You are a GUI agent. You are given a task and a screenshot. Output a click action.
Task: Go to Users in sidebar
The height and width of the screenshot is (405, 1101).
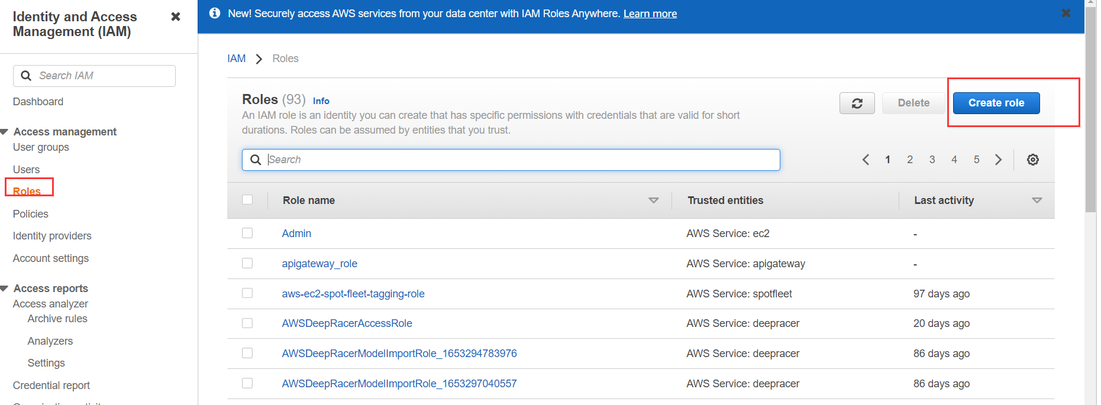tap(26, 170)
